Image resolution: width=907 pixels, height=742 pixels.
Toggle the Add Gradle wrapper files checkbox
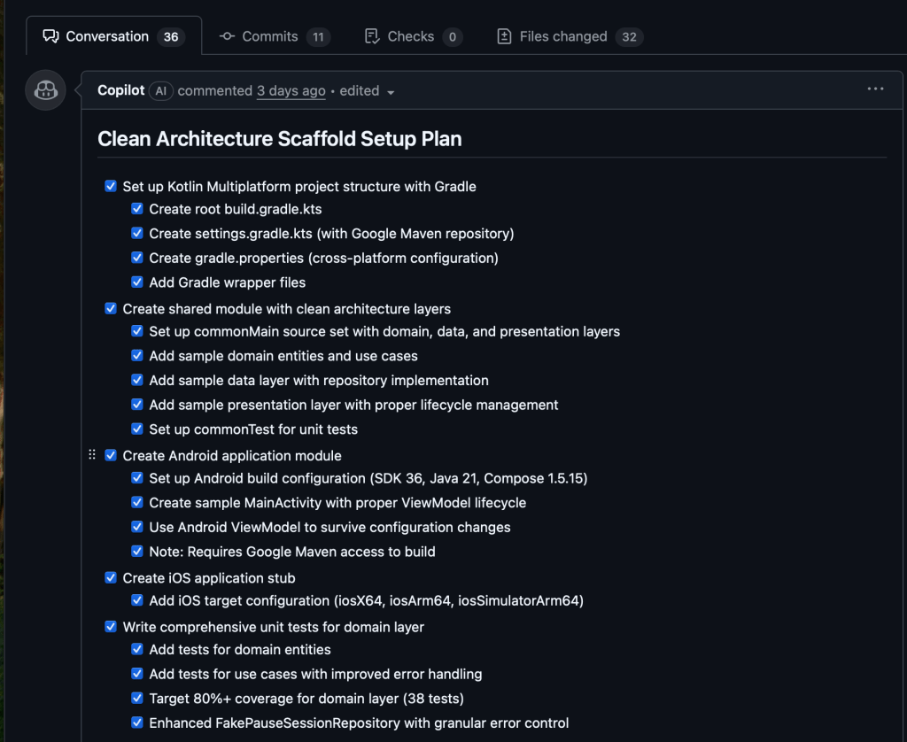pos(137,282)
